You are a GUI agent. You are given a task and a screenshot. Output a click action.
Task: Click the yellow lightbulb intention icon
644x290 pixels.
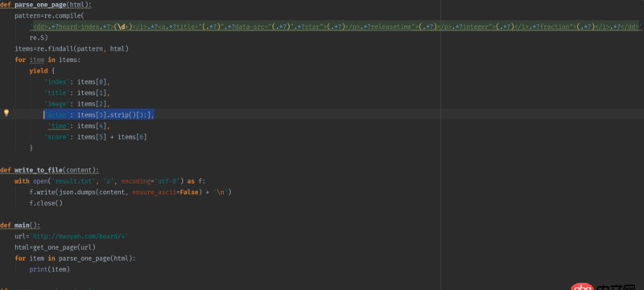(x=6, y=113)
